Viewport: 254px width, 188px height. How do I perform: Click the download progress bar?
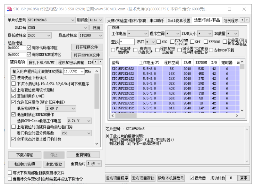pos(177,170)
